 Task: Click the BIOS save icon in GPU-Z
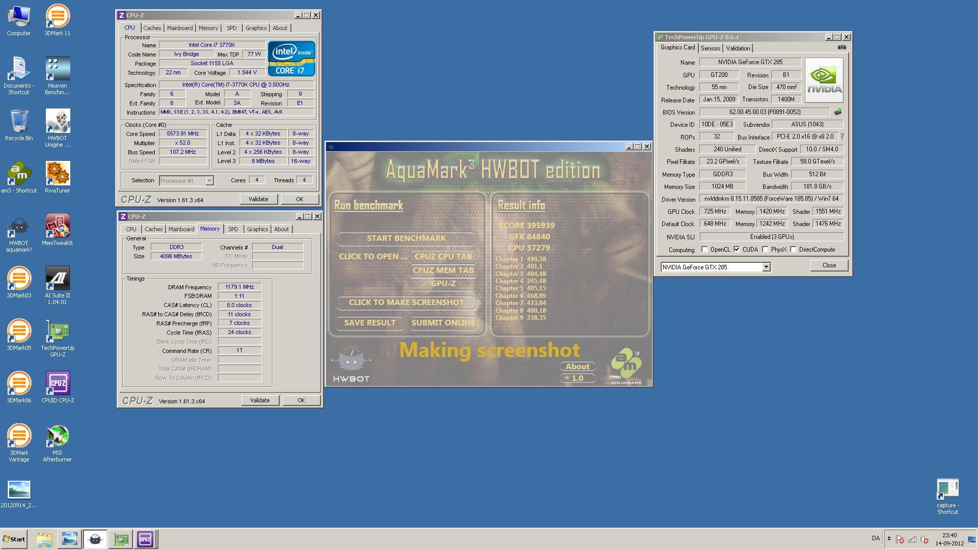pos(837,112)
